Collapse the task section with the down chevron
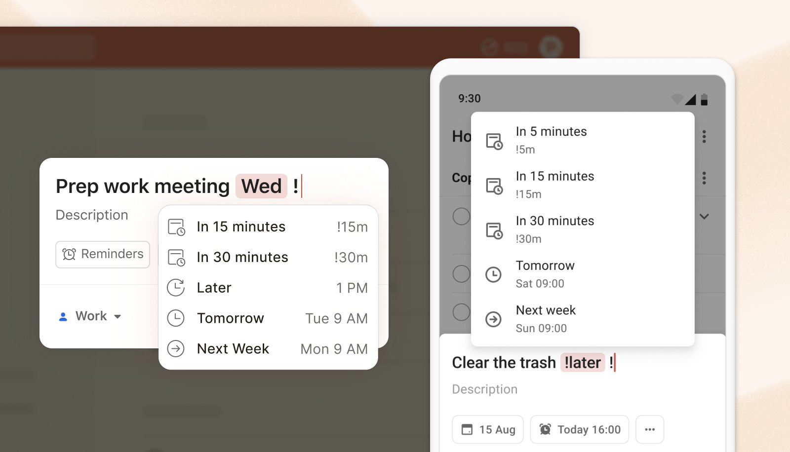Viewport: 790px width, 452px height. coord(705,216)
